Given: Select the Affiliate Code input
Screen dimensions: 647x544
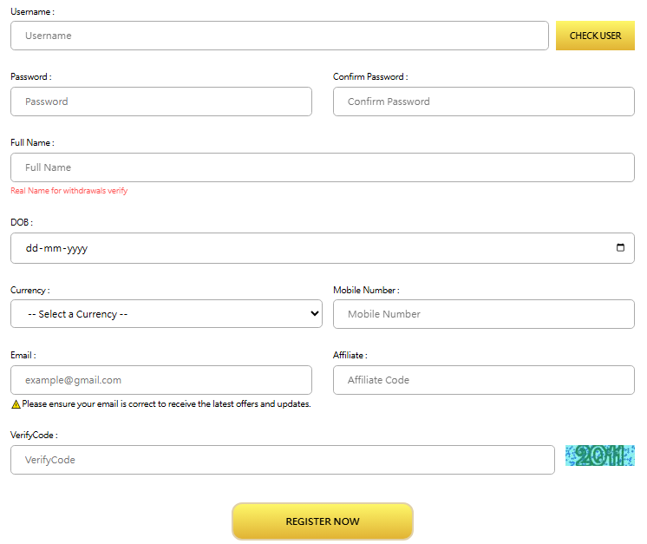Looking at the screenshot, I should pos(483,380).
